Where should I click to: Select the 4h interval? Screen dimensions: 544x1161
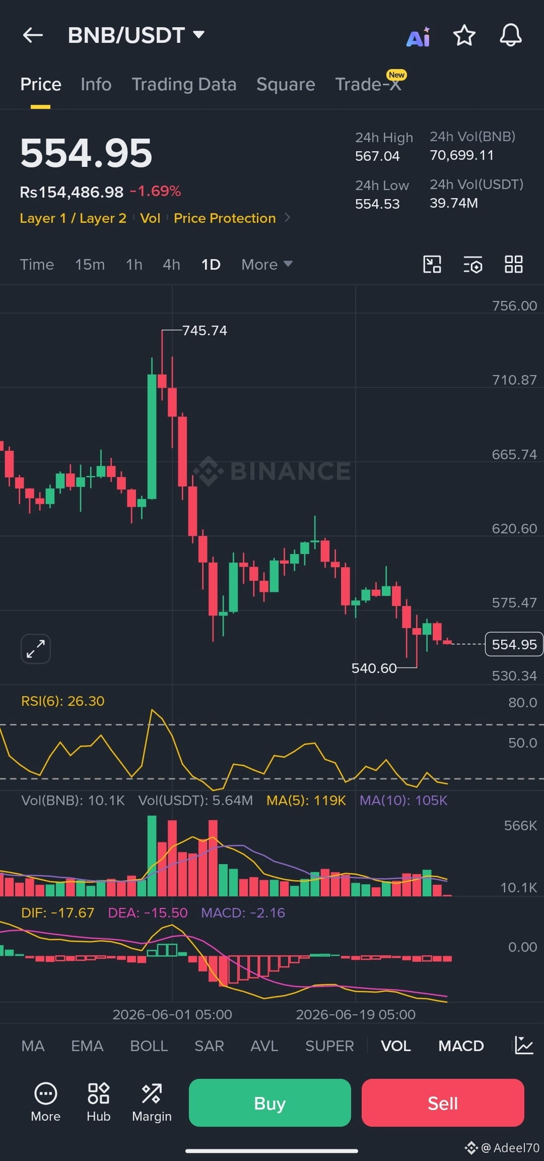coord(171,264)
